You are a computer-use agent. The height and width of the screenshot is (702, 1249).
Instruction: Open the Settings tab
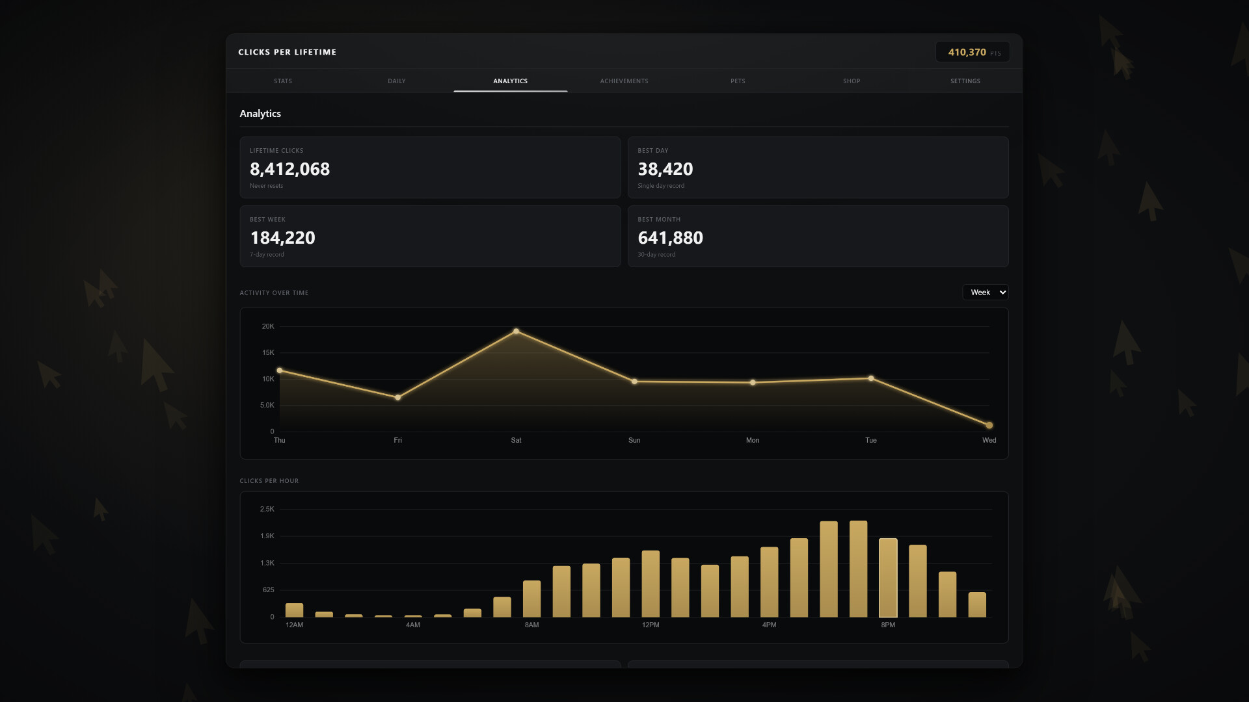[x=965, y=81]
